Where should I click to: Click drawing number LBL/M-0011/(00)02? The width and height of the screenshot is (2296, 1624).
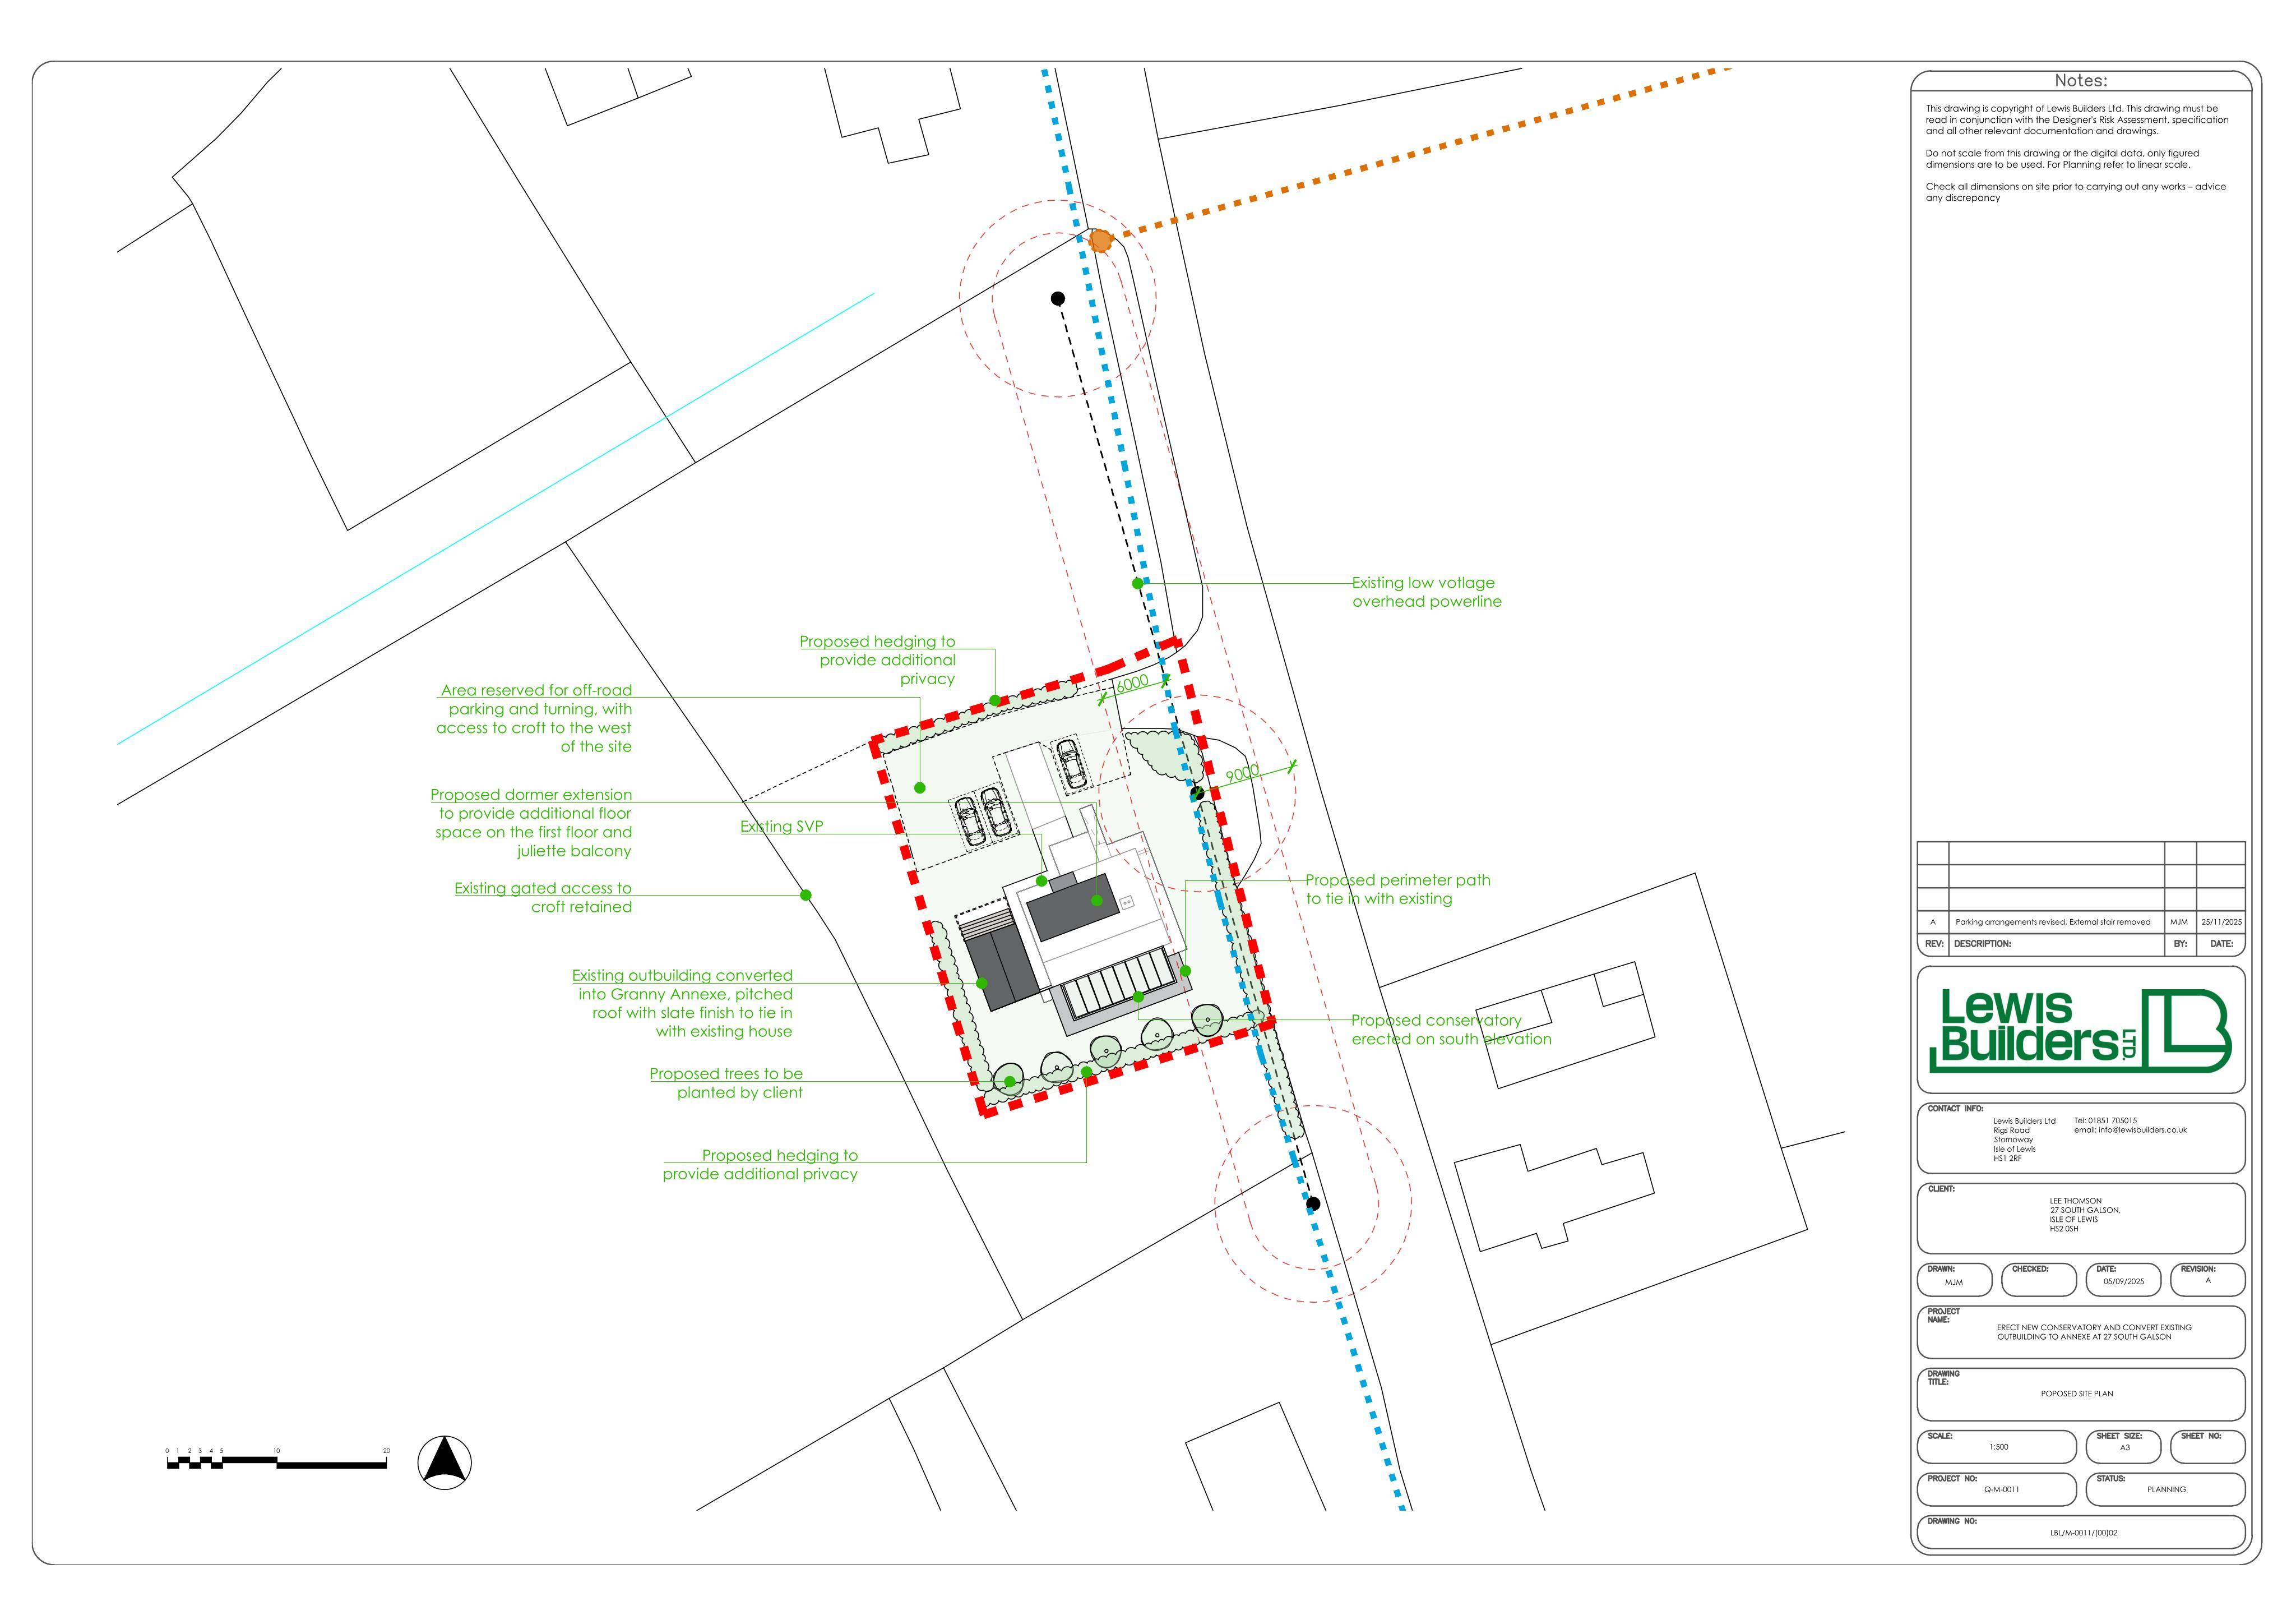pos(2083,1533)
